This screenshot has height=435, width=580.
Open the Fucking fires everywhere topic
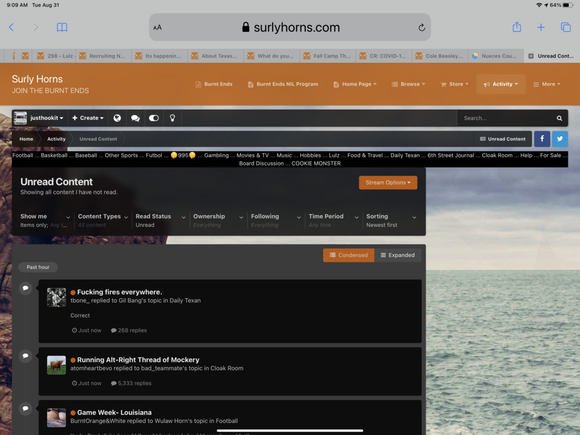119,292
